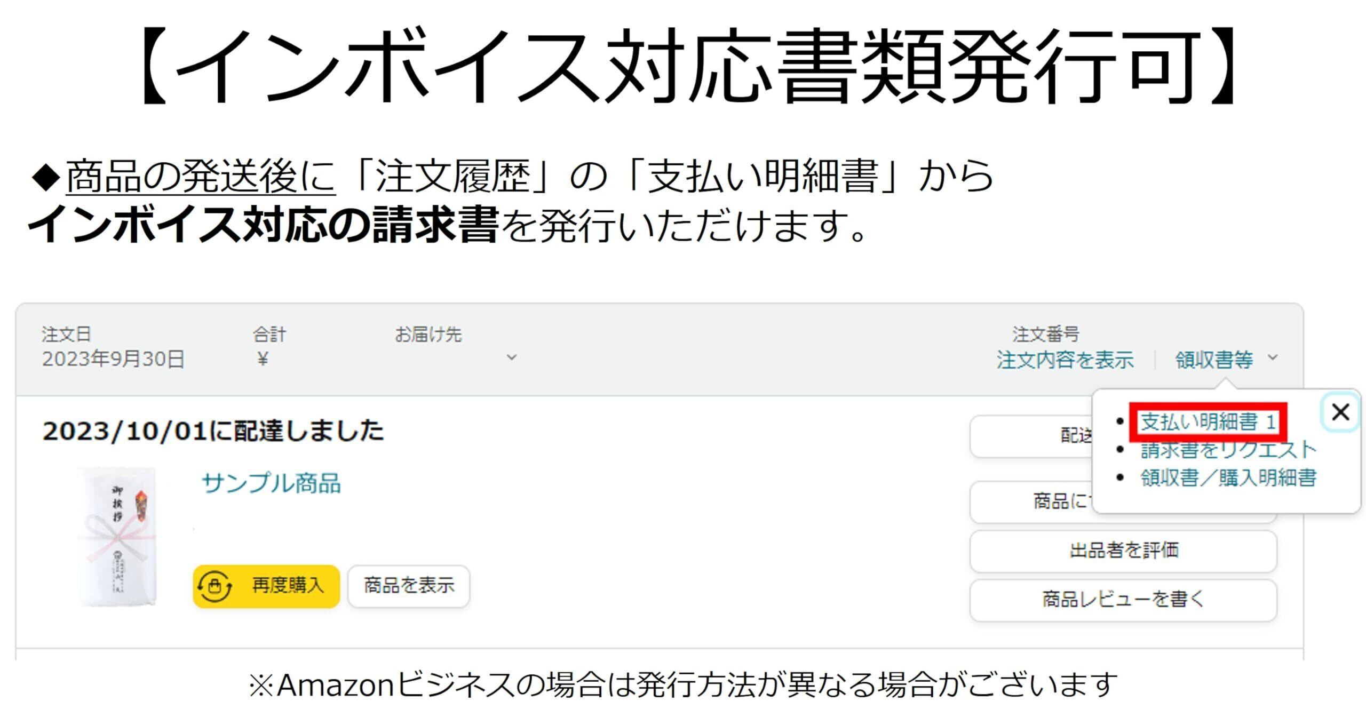This screenshot has height=725, width=1366.
Task: Expand the お届け先 chevron dropdown
Action: [511, 357]
